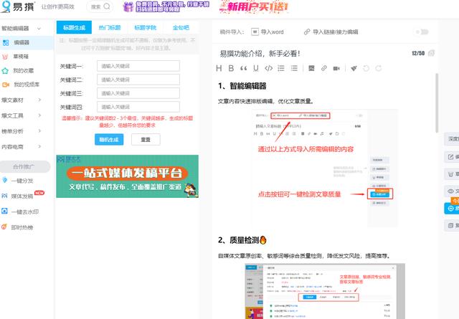Click the chain icon beside 导入链接/接力编辑
Screen dimensions: 459x319
click(x=307, y=32)
